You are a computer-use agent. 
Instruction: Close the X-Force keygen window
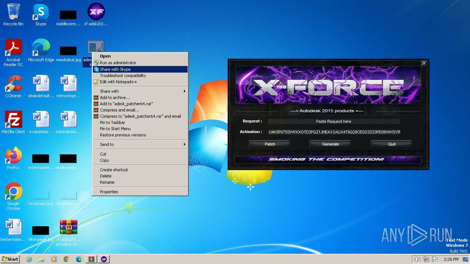(424, 63)
